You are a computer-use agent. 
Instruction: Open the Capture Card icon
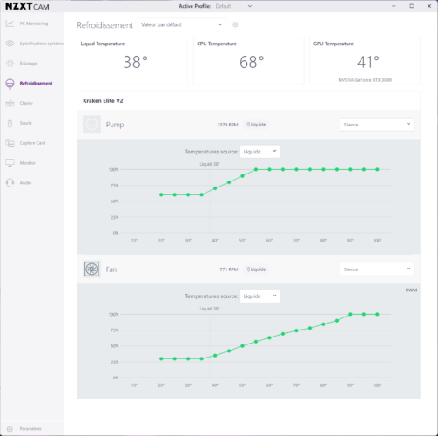pos(10,143)
